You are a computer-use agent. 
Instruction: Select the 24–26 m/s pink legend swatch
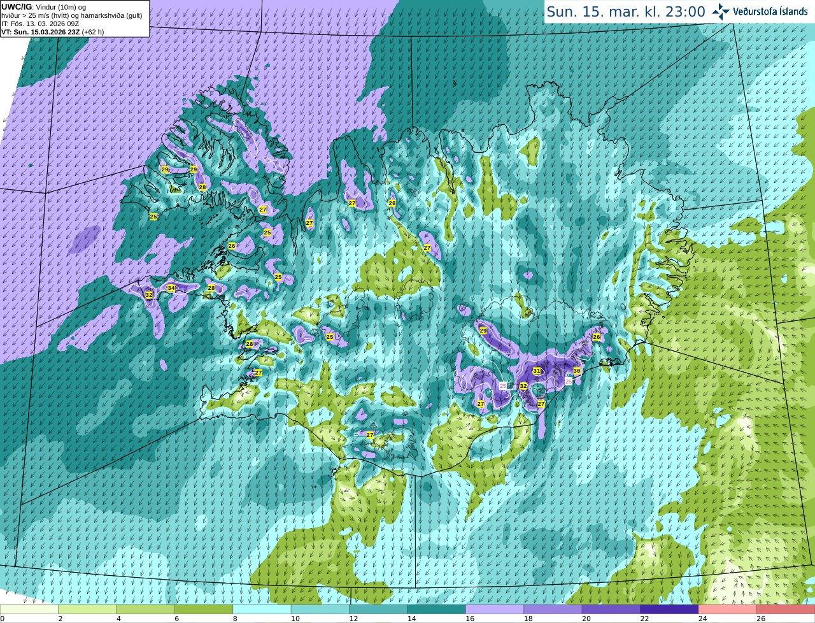tap(728, 610)
